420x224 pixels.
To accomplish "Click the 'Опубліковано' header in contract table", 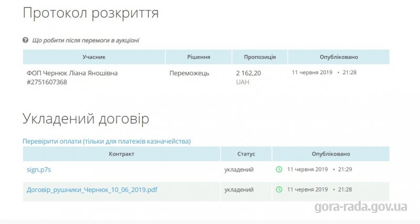I will [x=331, y=154].
